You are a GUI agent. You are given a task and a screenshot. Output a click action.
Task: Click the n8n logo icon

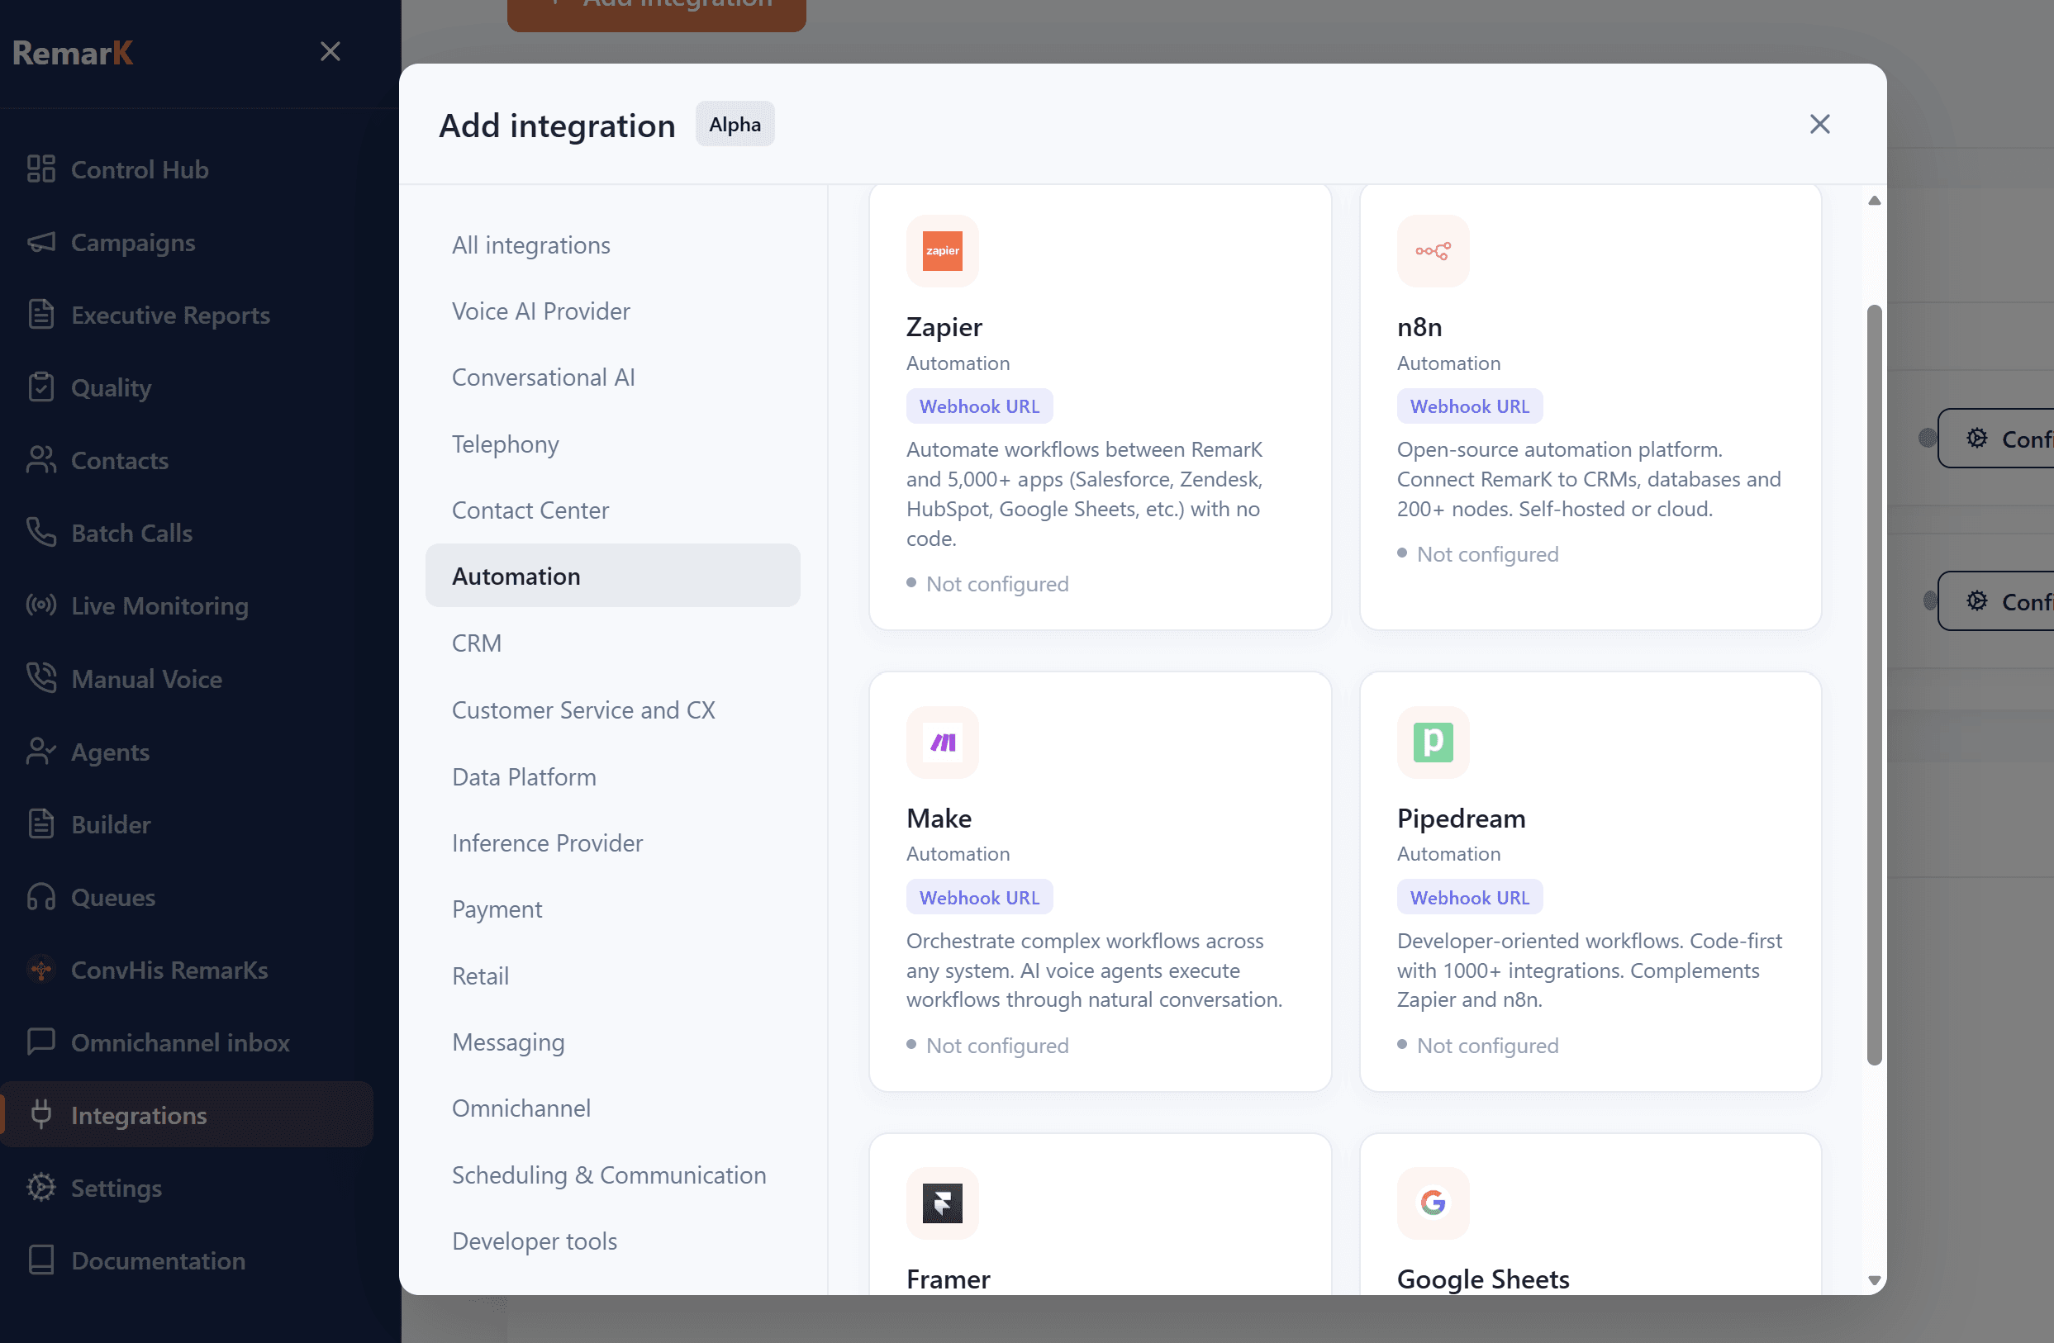tap(1432, 251)
